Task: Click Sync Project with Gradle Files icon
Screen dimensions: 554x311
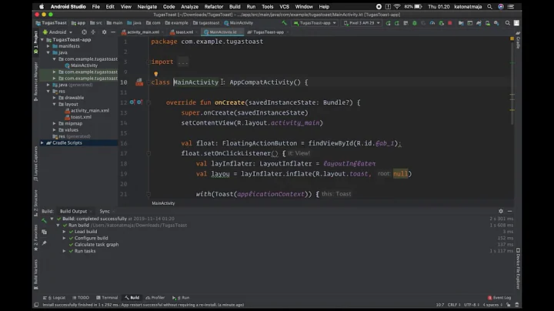Action: pyautogui.click(x=479, y=23)
